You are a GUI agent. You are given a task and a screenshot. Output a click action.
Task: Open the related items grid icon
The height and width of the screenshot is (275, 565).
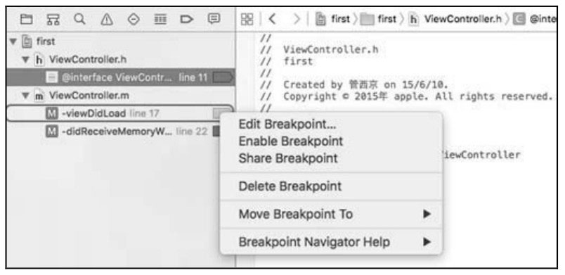pyautogui.click(x=247, y=20)
